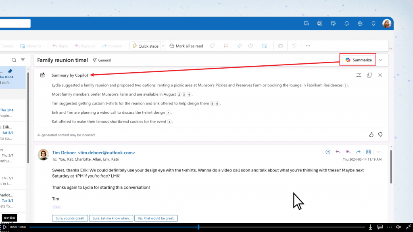Screen dimensions: 413x232
Task: Click citation 1 in the summary
Action: click(346, 86)
